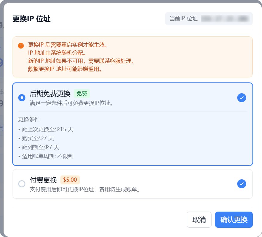Click the $5.00 price badge

[70, 180]
